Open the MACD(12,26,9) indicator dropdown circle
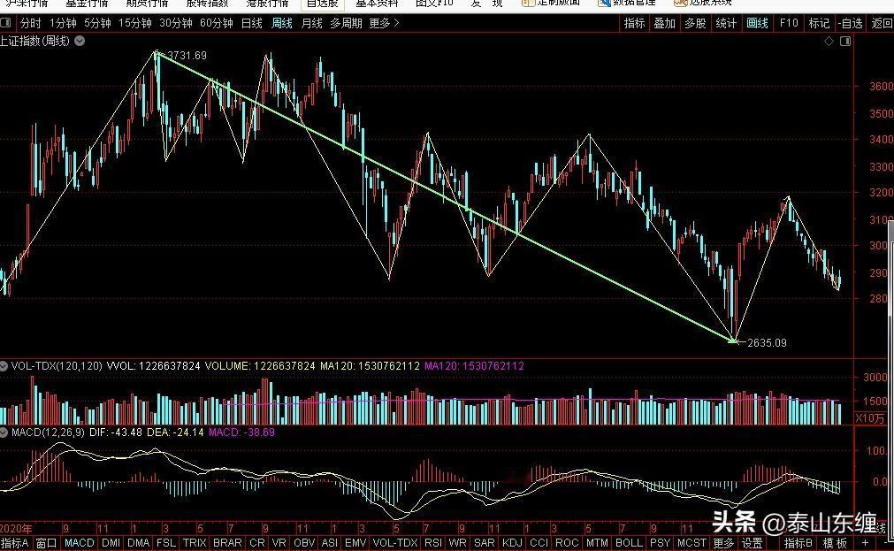894x551 pixels. 4,432
